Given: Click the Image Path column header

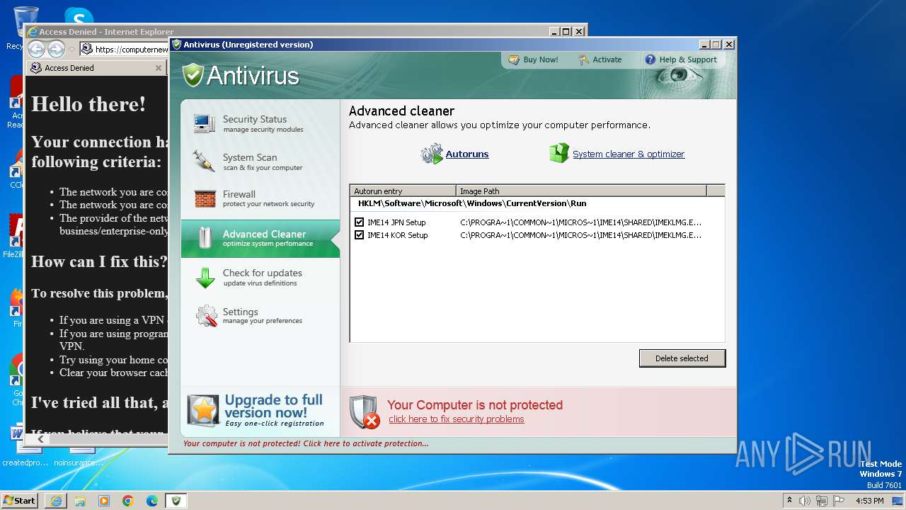Looking at the screenshot, I should point(581,191).
